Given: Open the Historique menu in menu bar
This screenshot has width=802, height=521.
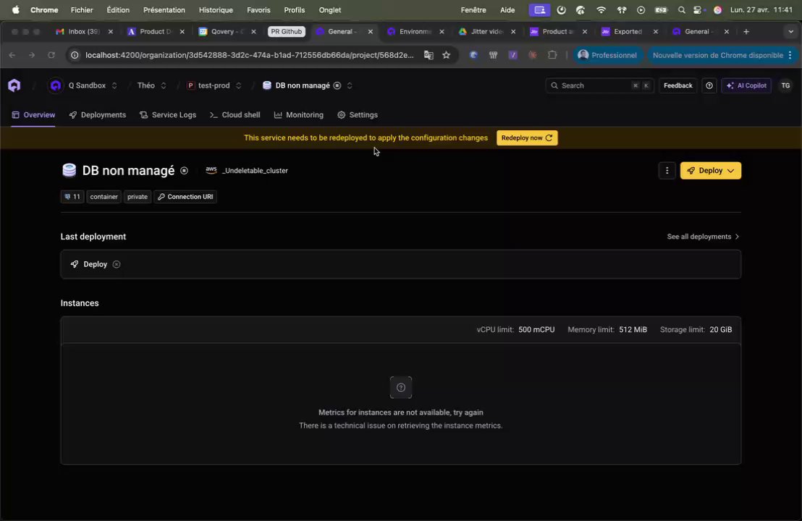Looking at the screenshot, I should [x=216, y=10].
